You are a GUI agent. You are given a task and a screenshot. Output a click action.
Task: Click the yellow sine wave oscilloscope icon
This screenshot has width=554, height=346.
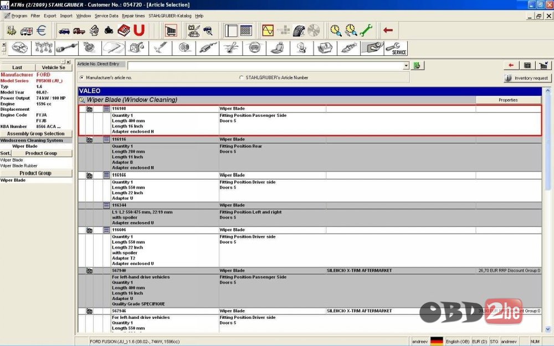point(268,30)
